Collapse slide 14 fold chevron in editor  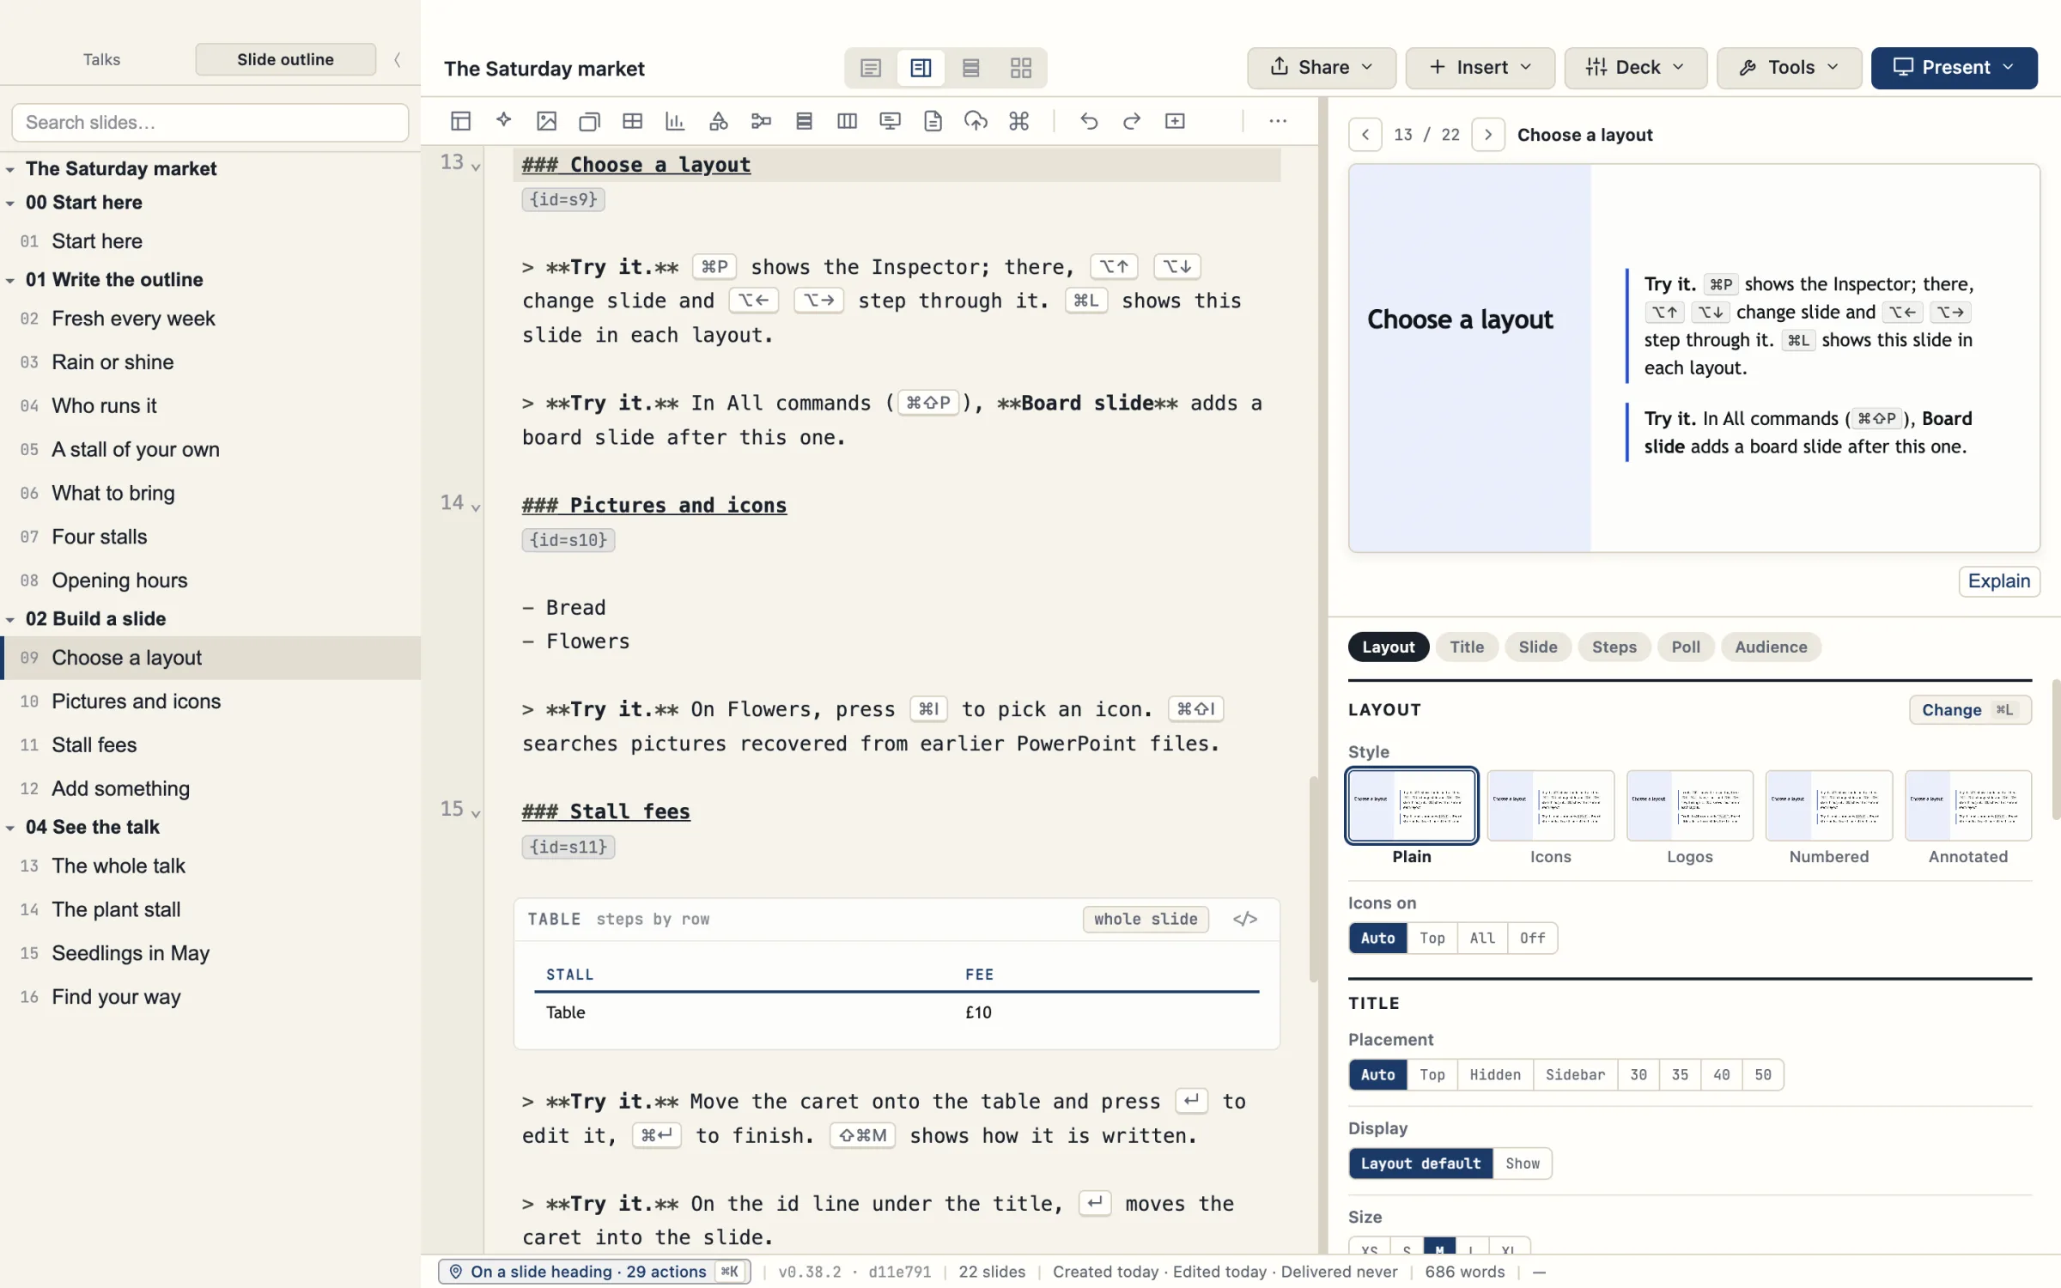click(476, 507)
